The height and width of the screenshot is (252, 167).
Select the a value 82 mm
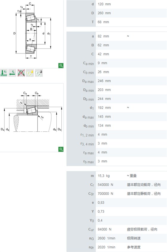tap(103, 36)
